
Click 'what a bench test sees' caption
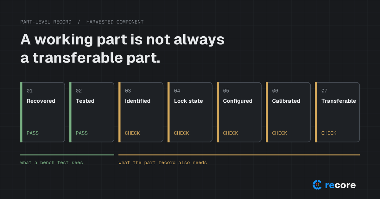click(x=52, y=162)
